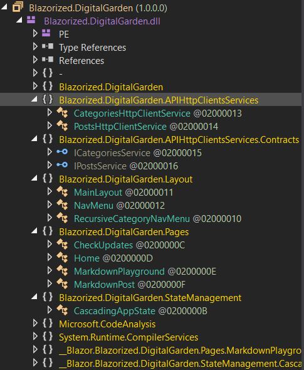
Task: Expand the CascadingAppState class arrow
Action: tap(50, 310)
